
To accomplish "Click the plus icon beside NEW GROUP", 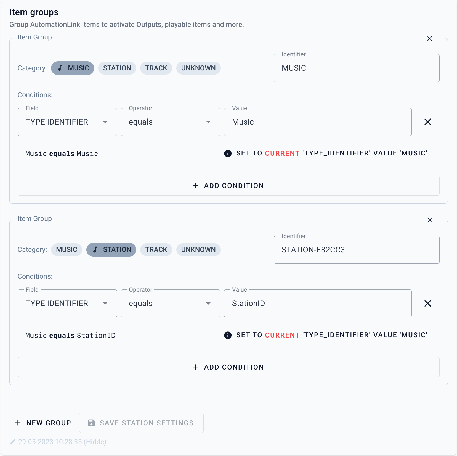I will pos(18,423).
